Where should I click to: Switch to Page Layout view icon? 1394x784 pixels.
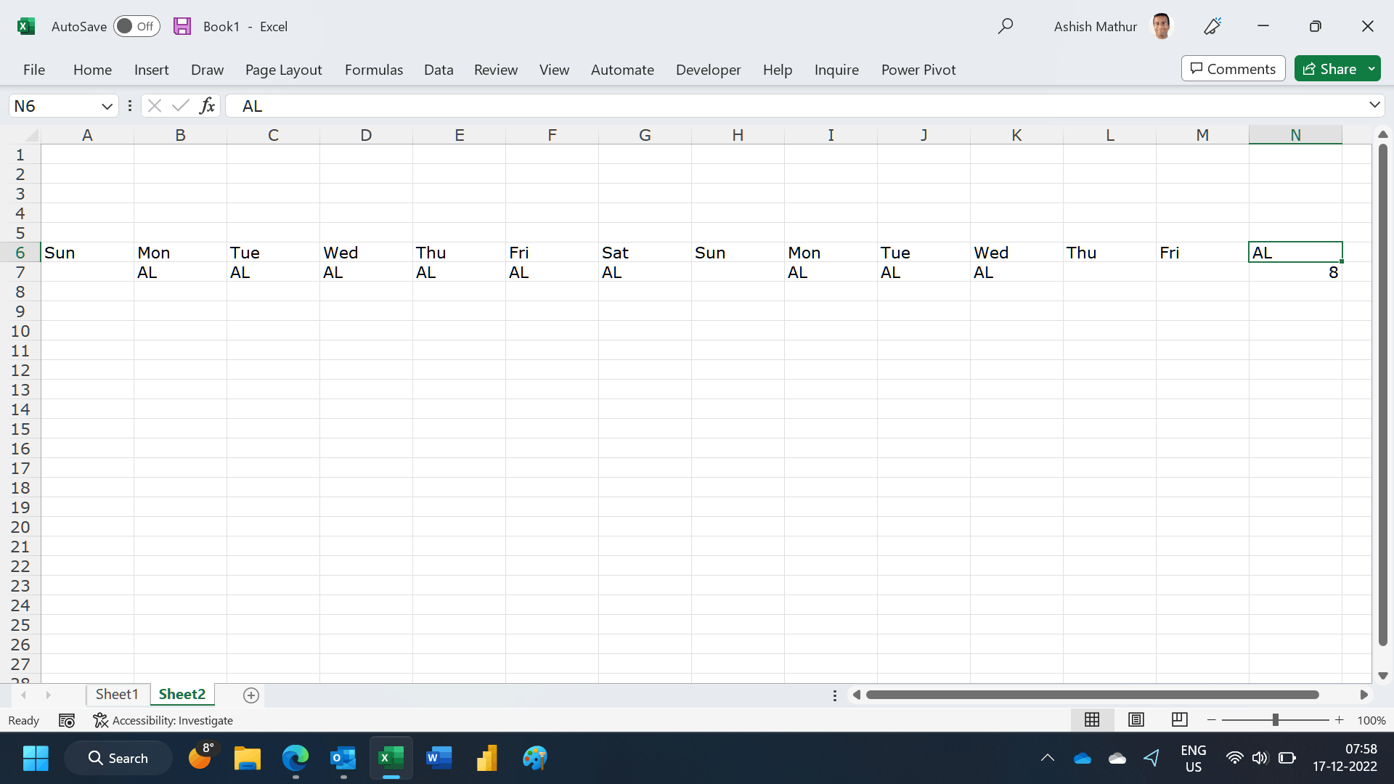(1136, 719)
